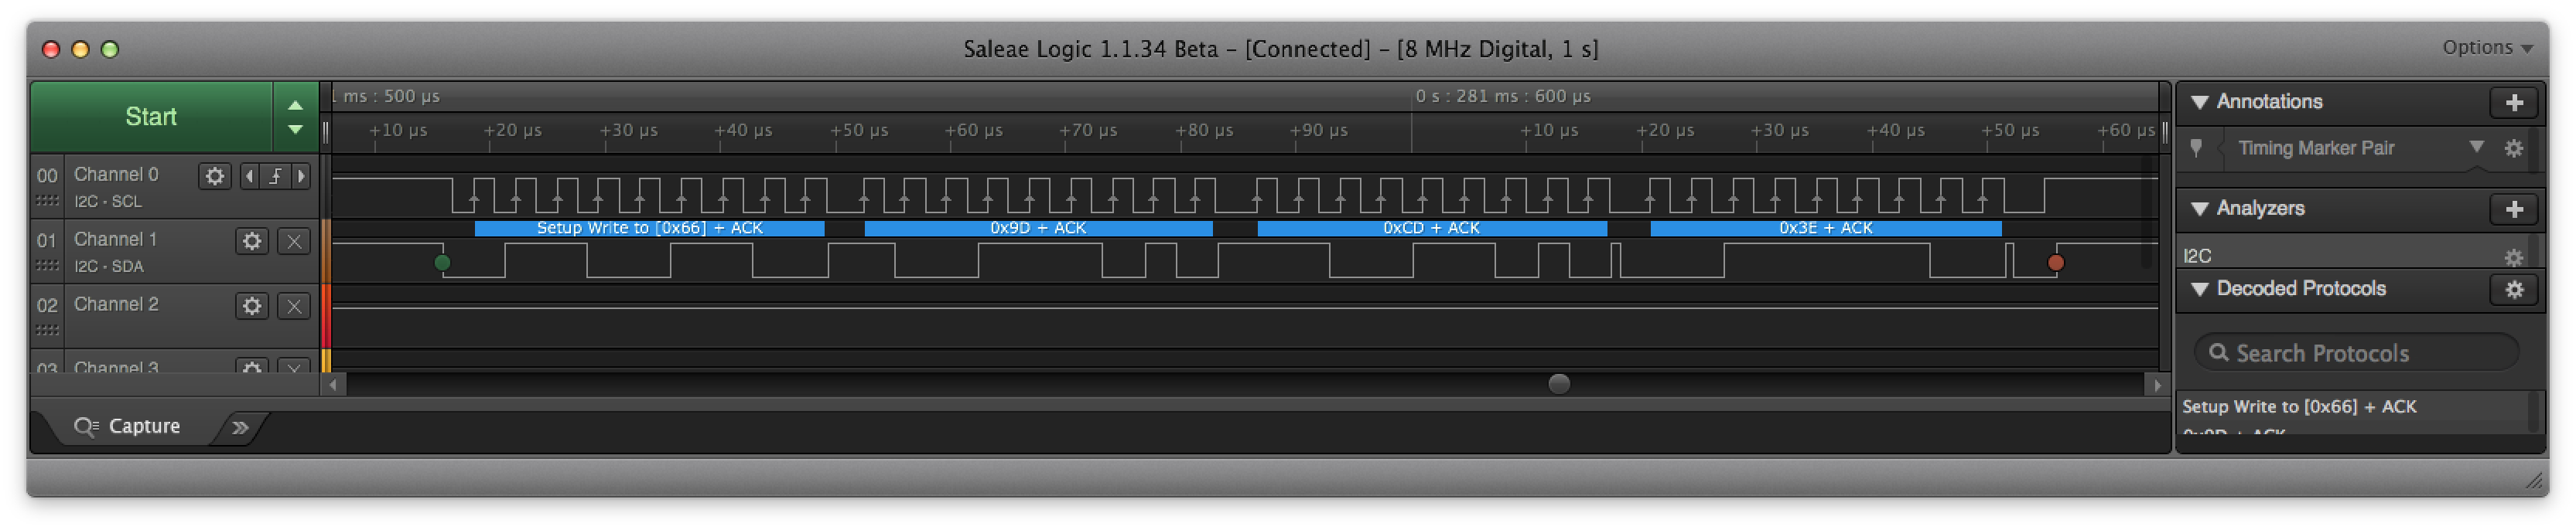The height and width of the screenshot is (530, 2576).
Task: Collapse the Decoded Protocols panel
Action: tap(2199, 288)
